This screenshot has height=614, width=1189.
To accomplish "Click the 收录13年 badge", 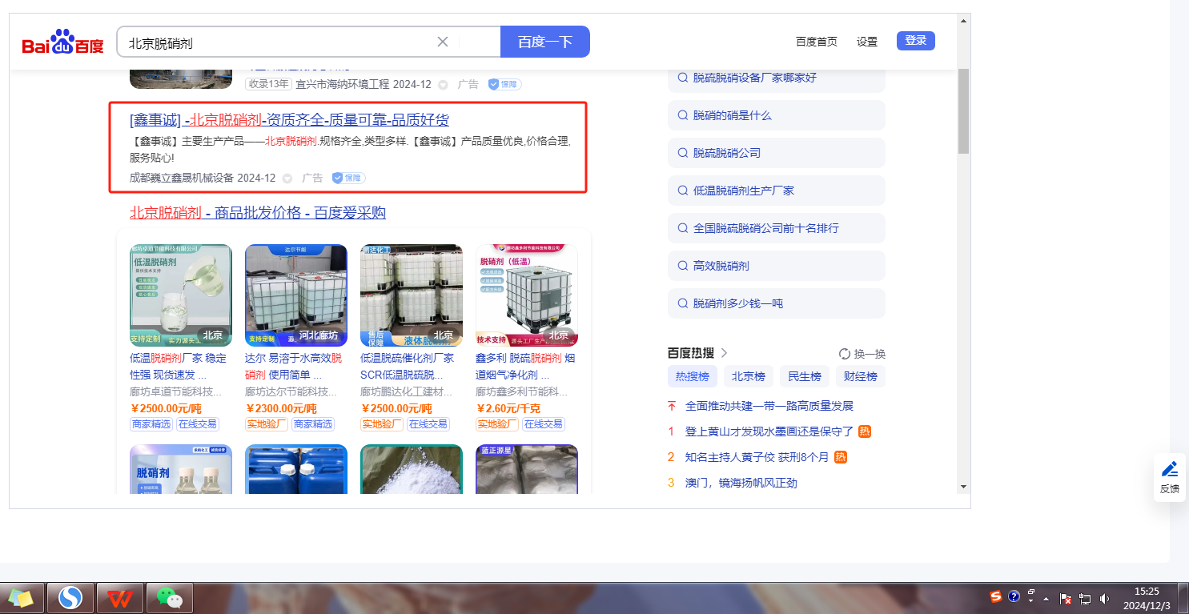I will (268, 84).
